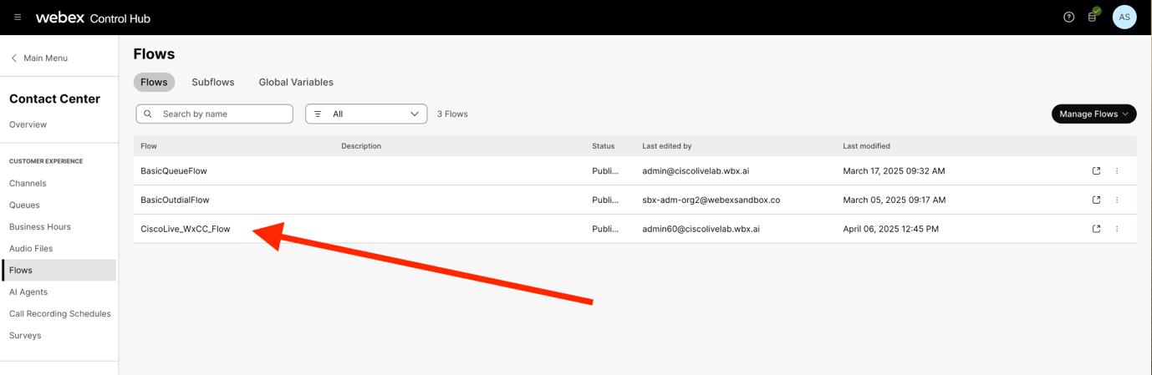The width and height of the screenshot is (1152, 375).
Task: Open more options for CiscoLive_WxCC_Flow row
Action: coord(1117,229)
